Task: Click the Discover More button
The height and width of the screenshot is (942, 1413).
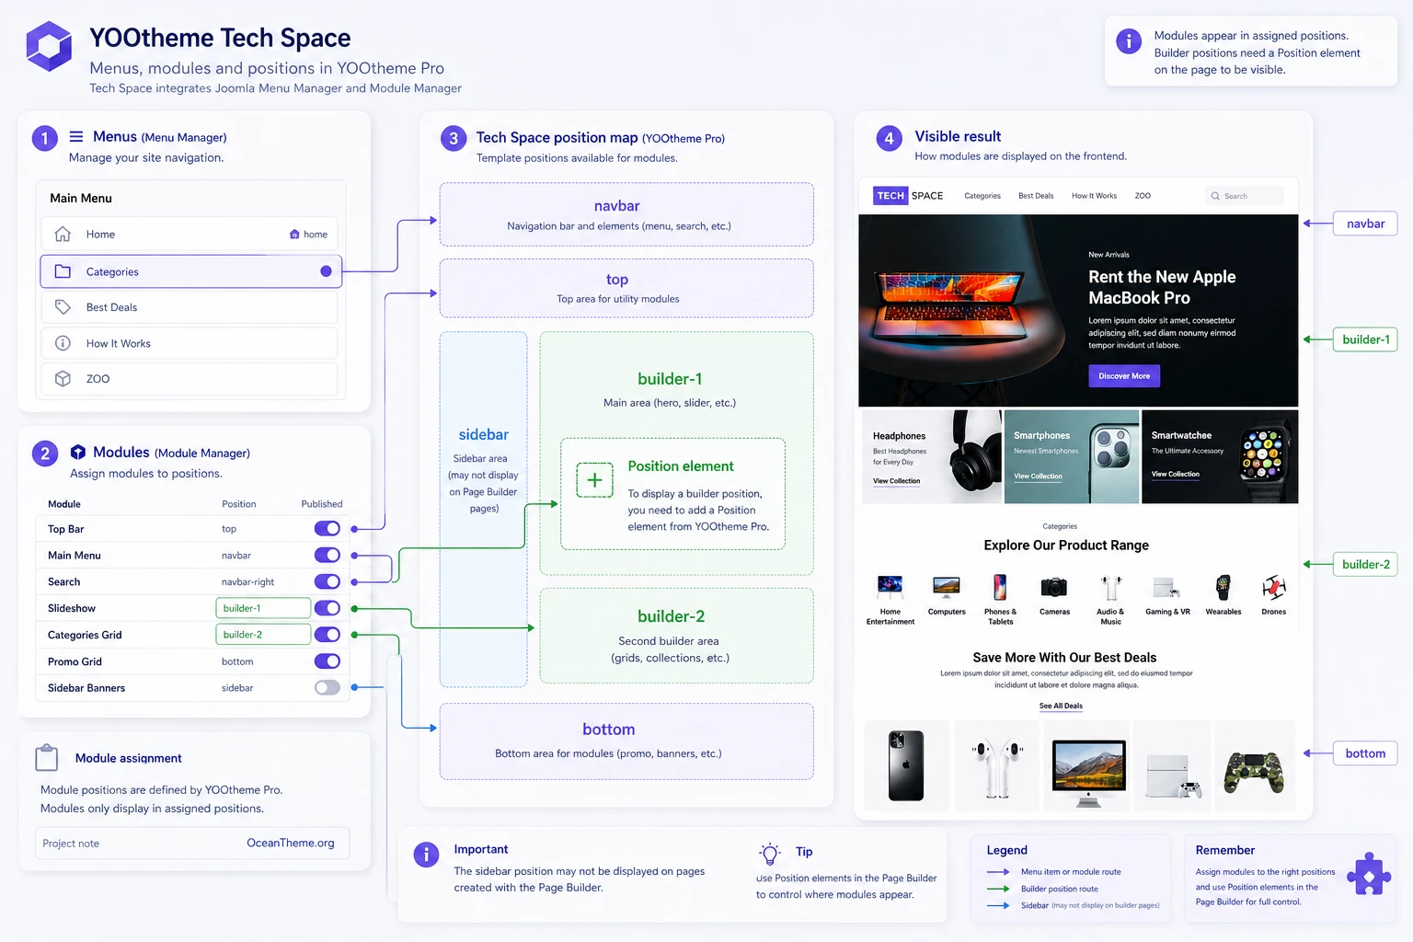Action: [x=1124, y=375]
